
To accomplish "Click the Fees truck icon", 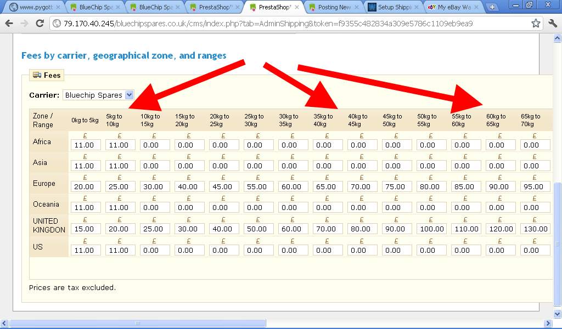I will point(37,75).
